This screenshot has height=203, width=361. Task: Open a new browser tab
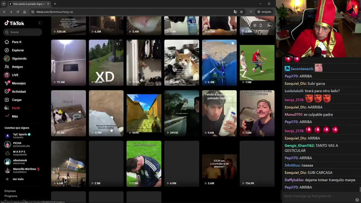click(55, 4)
